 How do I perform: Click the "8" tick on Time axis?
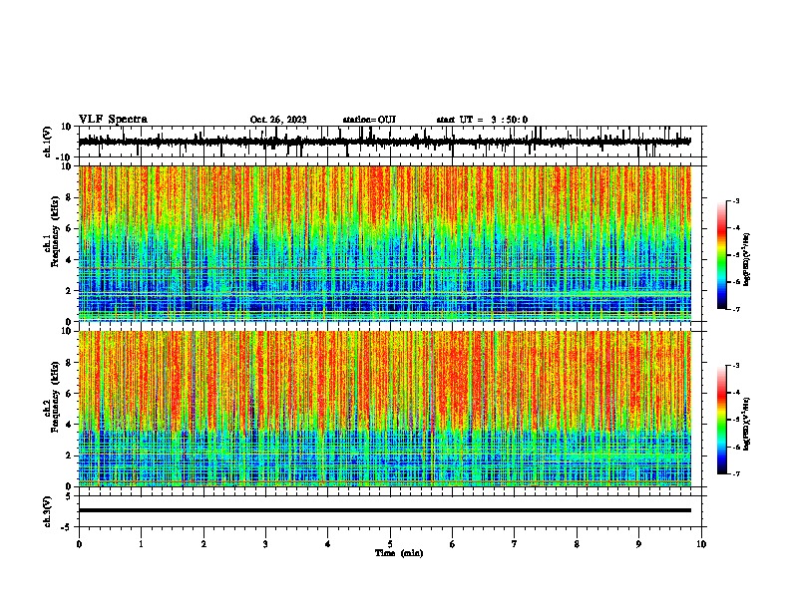click(x=577, y=544)
